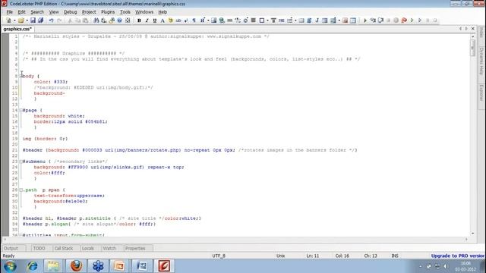Click the Insert image toolbar icon
This screenshot has width=486, height=273.
(213, 20)
